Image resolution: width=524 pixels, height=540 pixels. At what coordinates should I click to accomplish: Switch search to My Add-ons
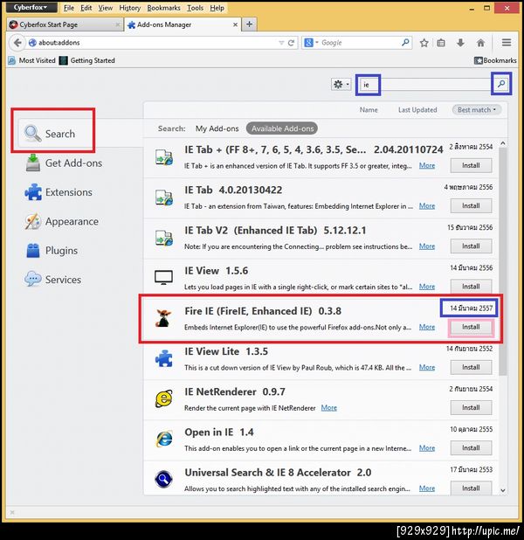point(217,128)
